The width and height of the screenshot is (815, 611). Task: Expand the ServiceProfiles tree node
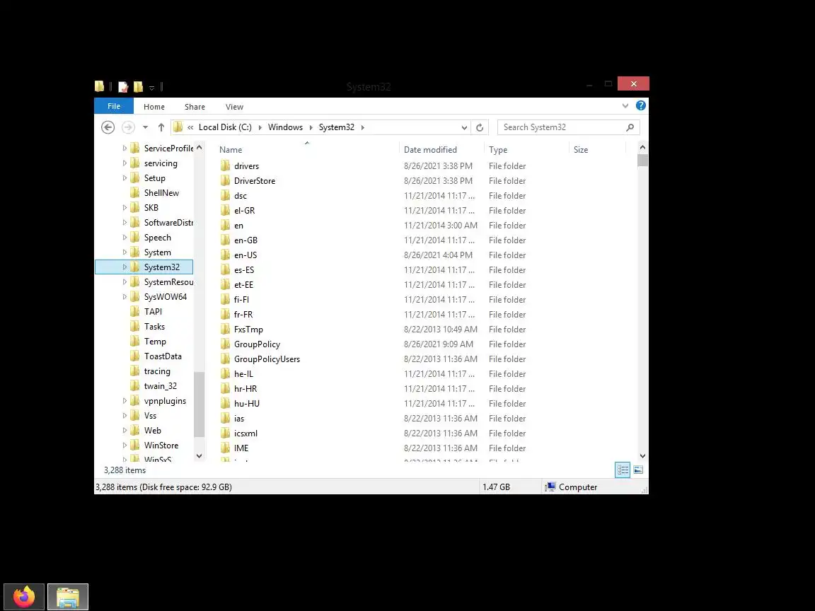[x=125, y=148]
